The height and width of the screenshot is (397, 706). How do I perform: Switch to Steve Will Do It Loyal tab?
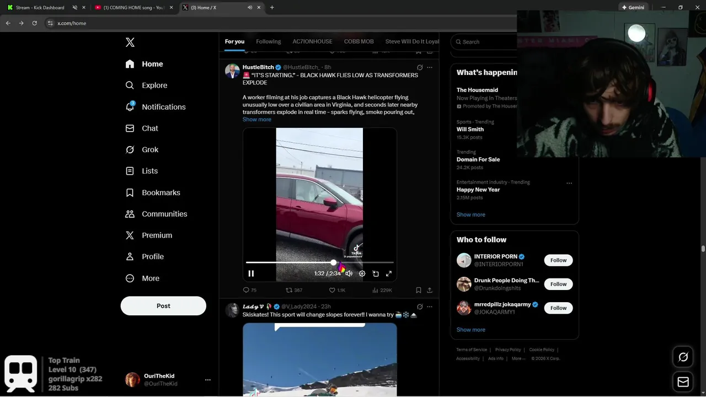click(412, 41)
